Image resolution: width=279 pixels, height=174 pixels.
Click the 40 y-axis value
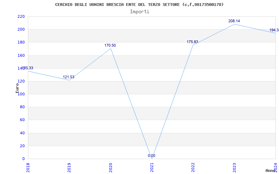[x=22, y=133]
